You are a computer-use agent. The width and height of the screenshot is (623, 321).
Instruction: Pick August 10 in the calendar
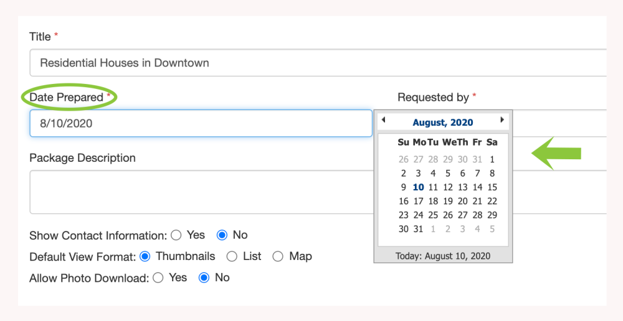coord(418,187)
